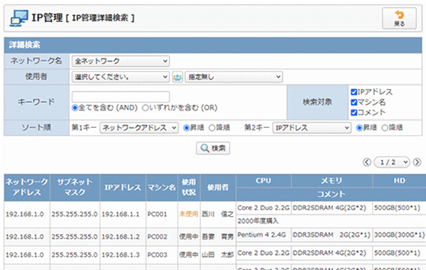Open the 選択してください user dropdown
426x270 pixels.
[x=121, y=77]
